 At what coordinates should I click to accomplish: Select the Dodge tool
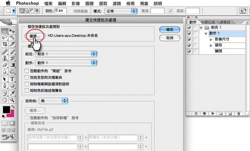(12, 71)
